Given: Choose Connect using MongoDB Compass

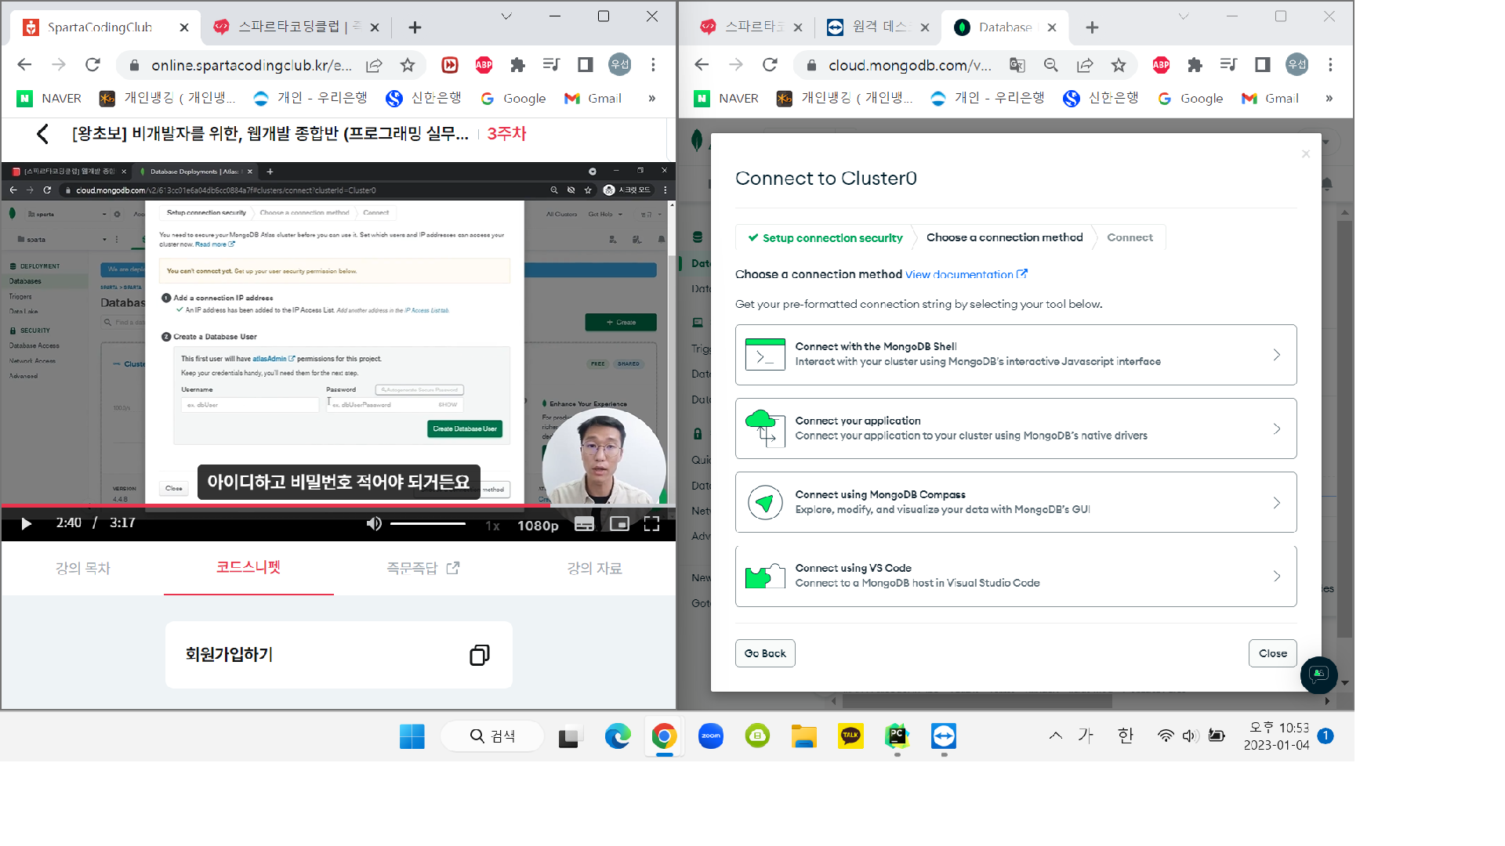Looking at the screenshot, I should pyautogui.click(x=1016, y=502).
